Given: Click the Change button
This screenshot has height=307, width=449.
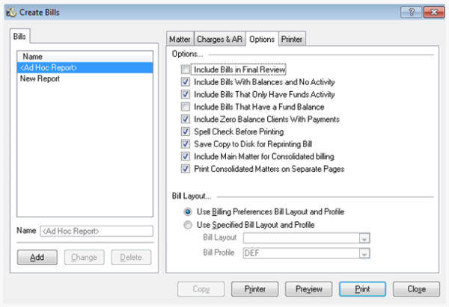Looking at the screenshot, I should point(84,257).
